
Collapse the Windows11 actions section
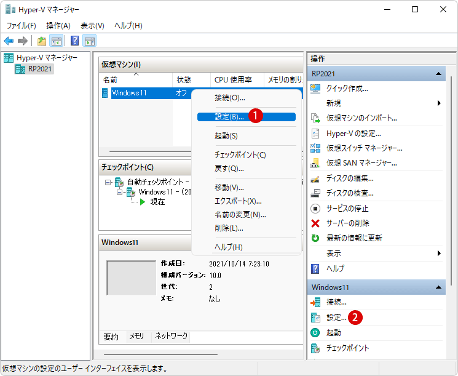438,287
